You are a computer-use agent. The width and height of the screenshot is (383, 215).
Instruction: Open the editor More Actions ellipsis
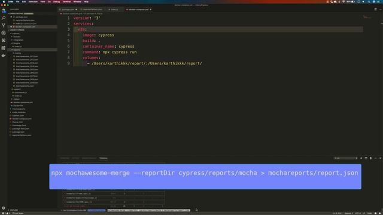[x=381, y=10]
